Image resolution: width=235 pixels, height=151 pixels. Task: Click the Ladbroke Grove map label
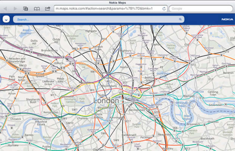coord(48,83)
